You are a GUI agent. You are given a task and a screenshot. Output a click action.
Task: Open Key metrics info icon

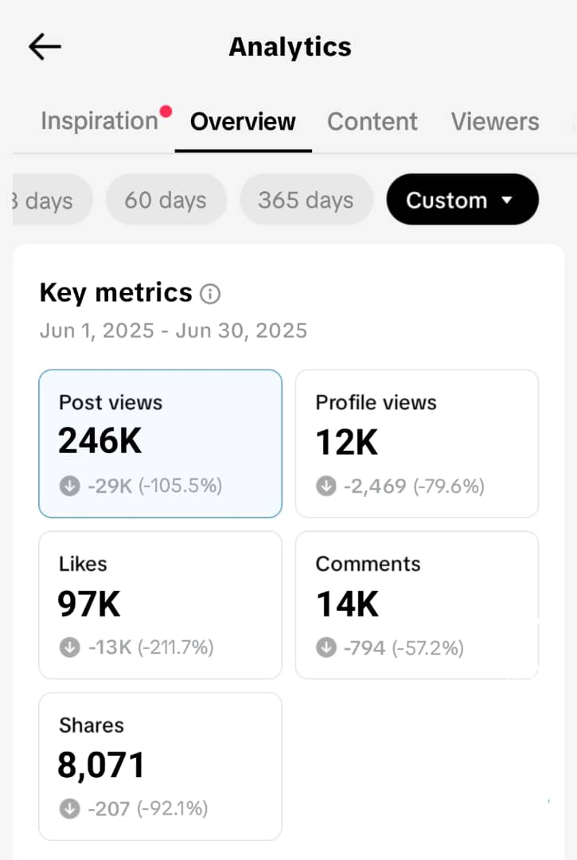point(210,295)
